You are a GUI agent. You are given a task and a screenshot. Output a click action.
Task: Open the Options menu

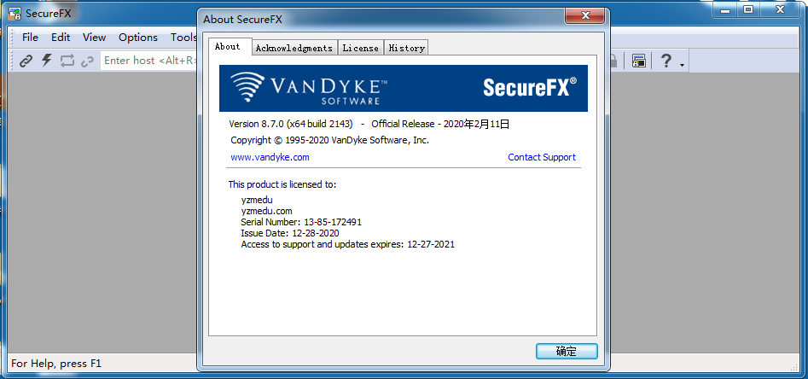(x=138, y=37)
